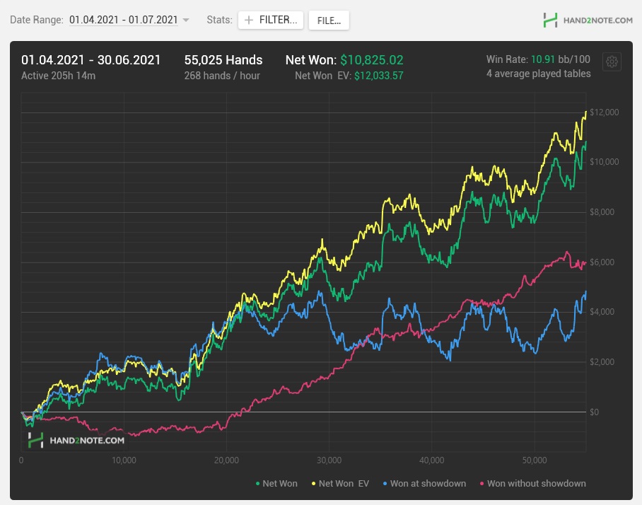Toggle the Won at showdown legend series

tap(424, 483)
